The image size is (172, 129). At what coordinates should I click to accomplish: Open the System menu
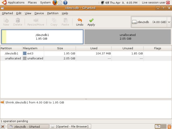[x=45, y=2]
